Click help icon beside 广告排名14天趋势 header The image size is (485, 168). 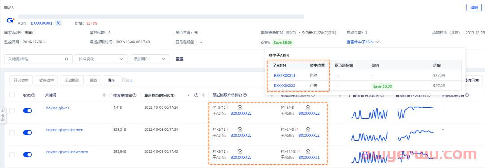click(382, 95)
